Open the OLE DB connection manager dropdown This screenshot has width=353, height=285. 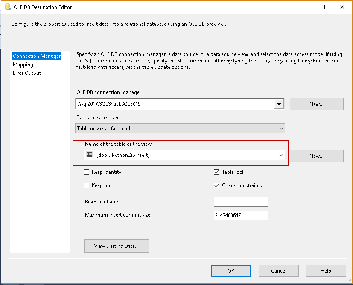tap(279, 104)
